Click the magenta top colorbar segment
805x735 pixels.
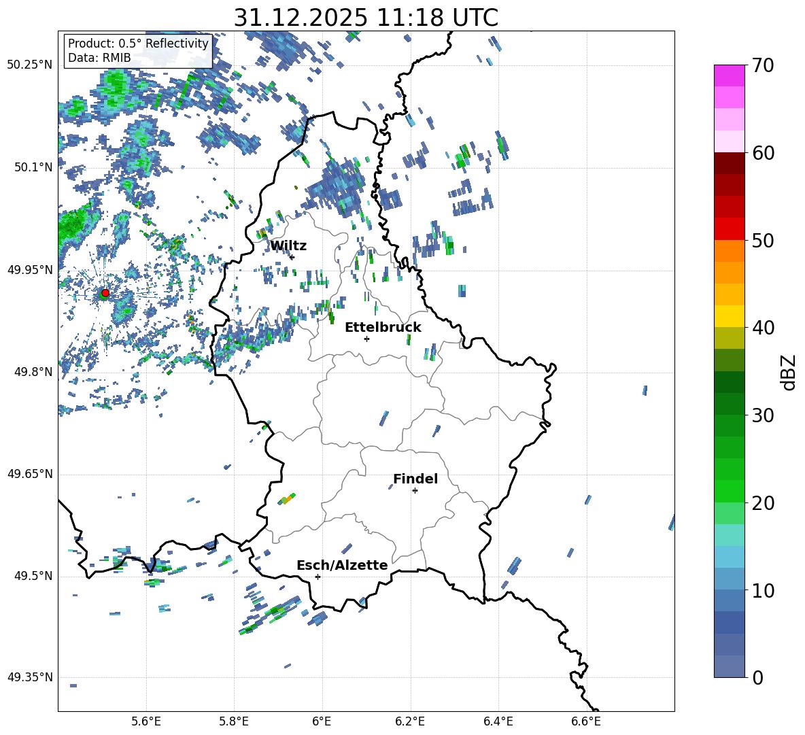(x=729, y=75)
